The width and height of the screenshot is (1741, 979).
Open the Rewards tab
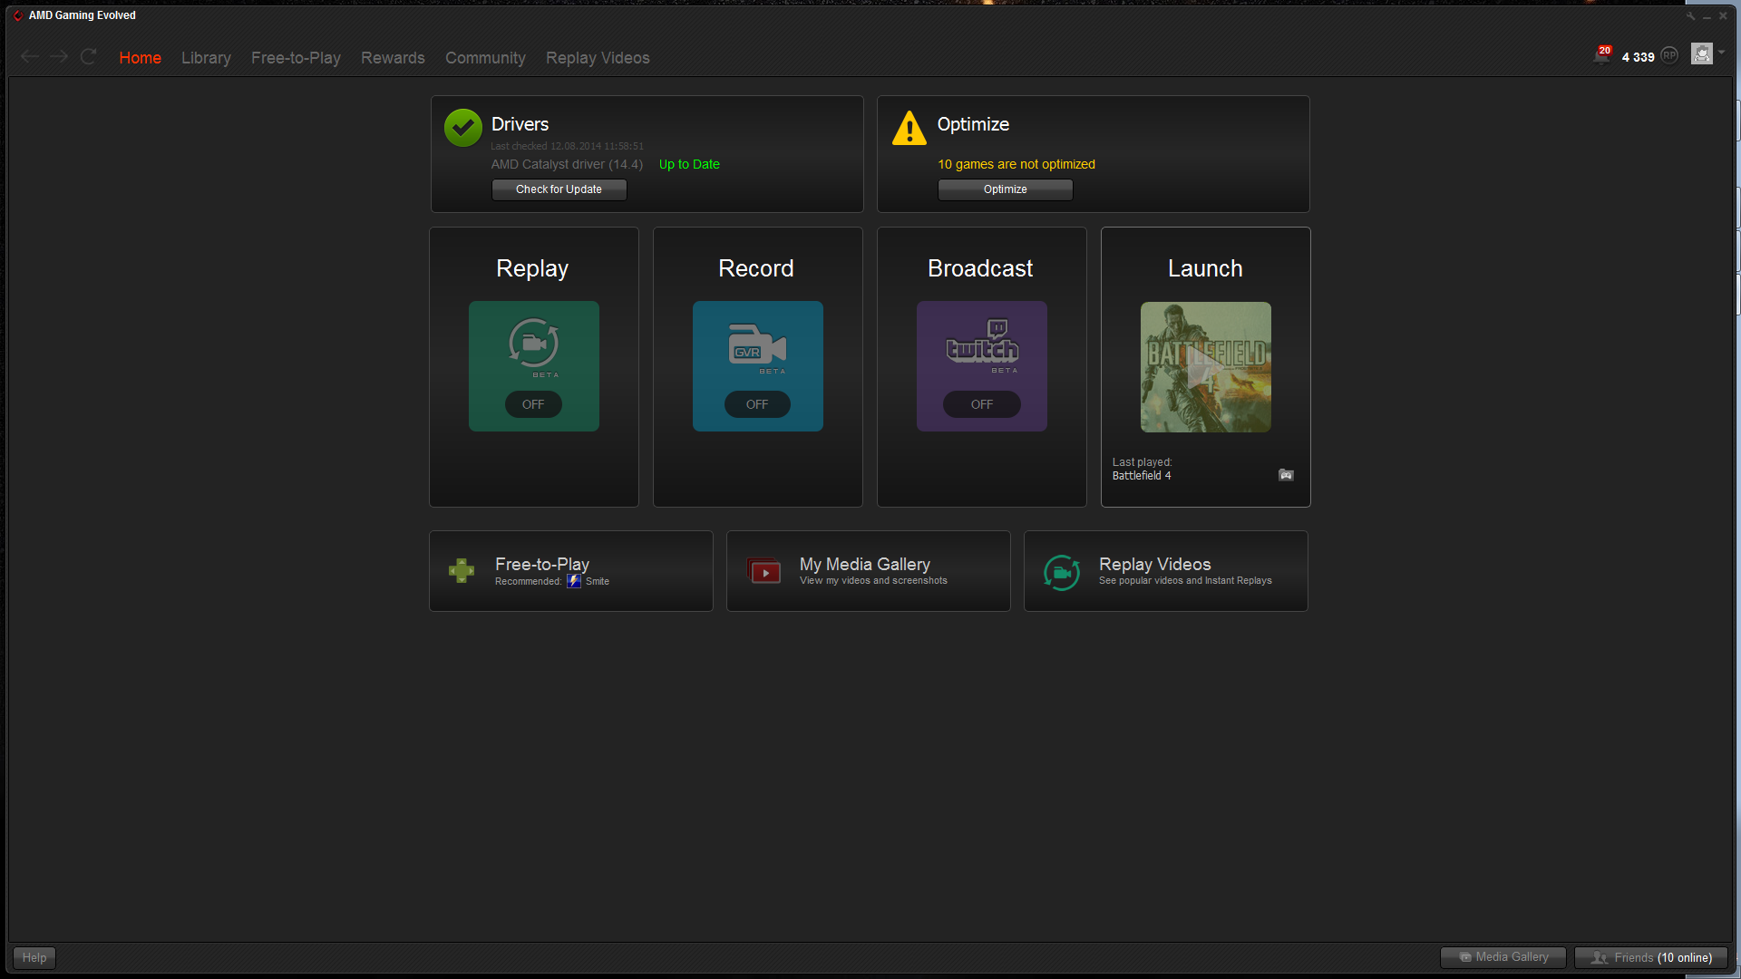(x=393, y=57)
